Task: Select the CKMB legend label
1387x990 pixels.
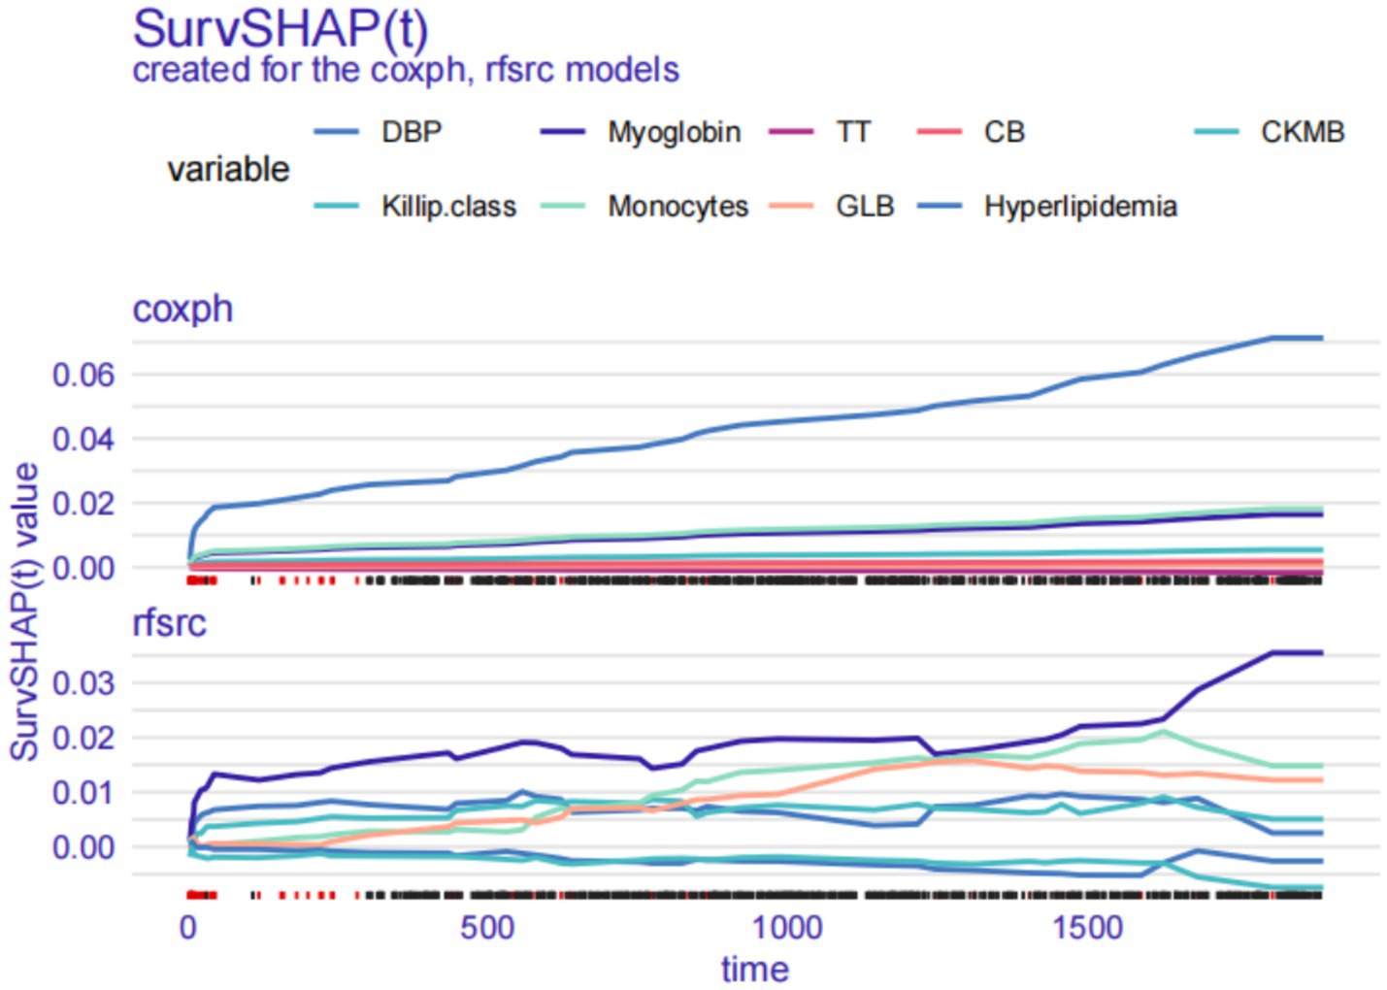Action: coord(1303,132)
